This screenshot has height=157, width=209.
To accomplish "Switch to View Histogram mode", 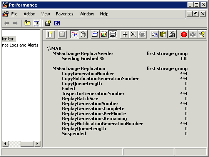I will [104, 35].
